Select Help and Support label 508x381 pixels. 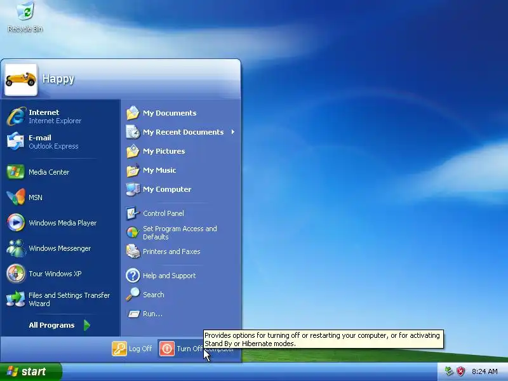coord(169,276)
